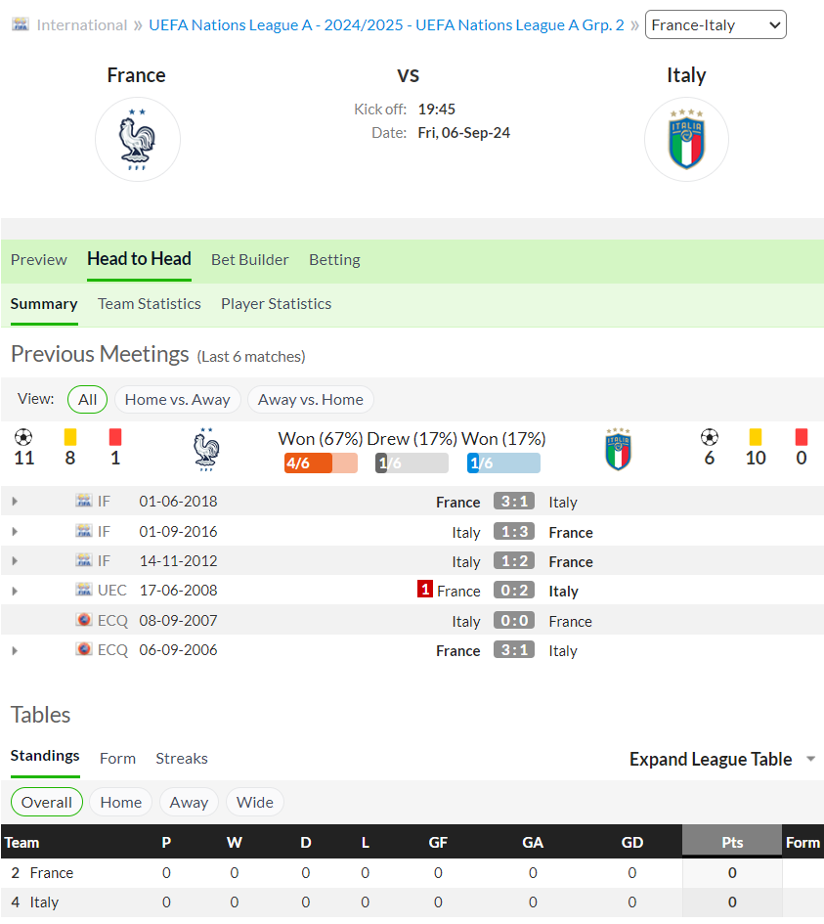Open the Team Statistics sub-tab
824x924 pixels.
coord(149,304)
